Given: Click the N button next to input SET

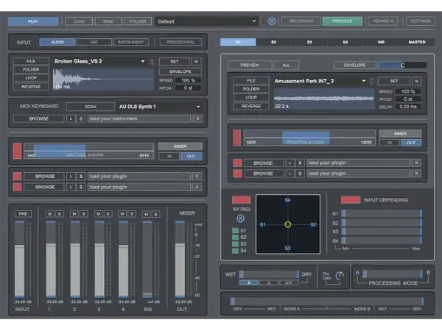Looking at the screenshot, I should pos(196,62).
